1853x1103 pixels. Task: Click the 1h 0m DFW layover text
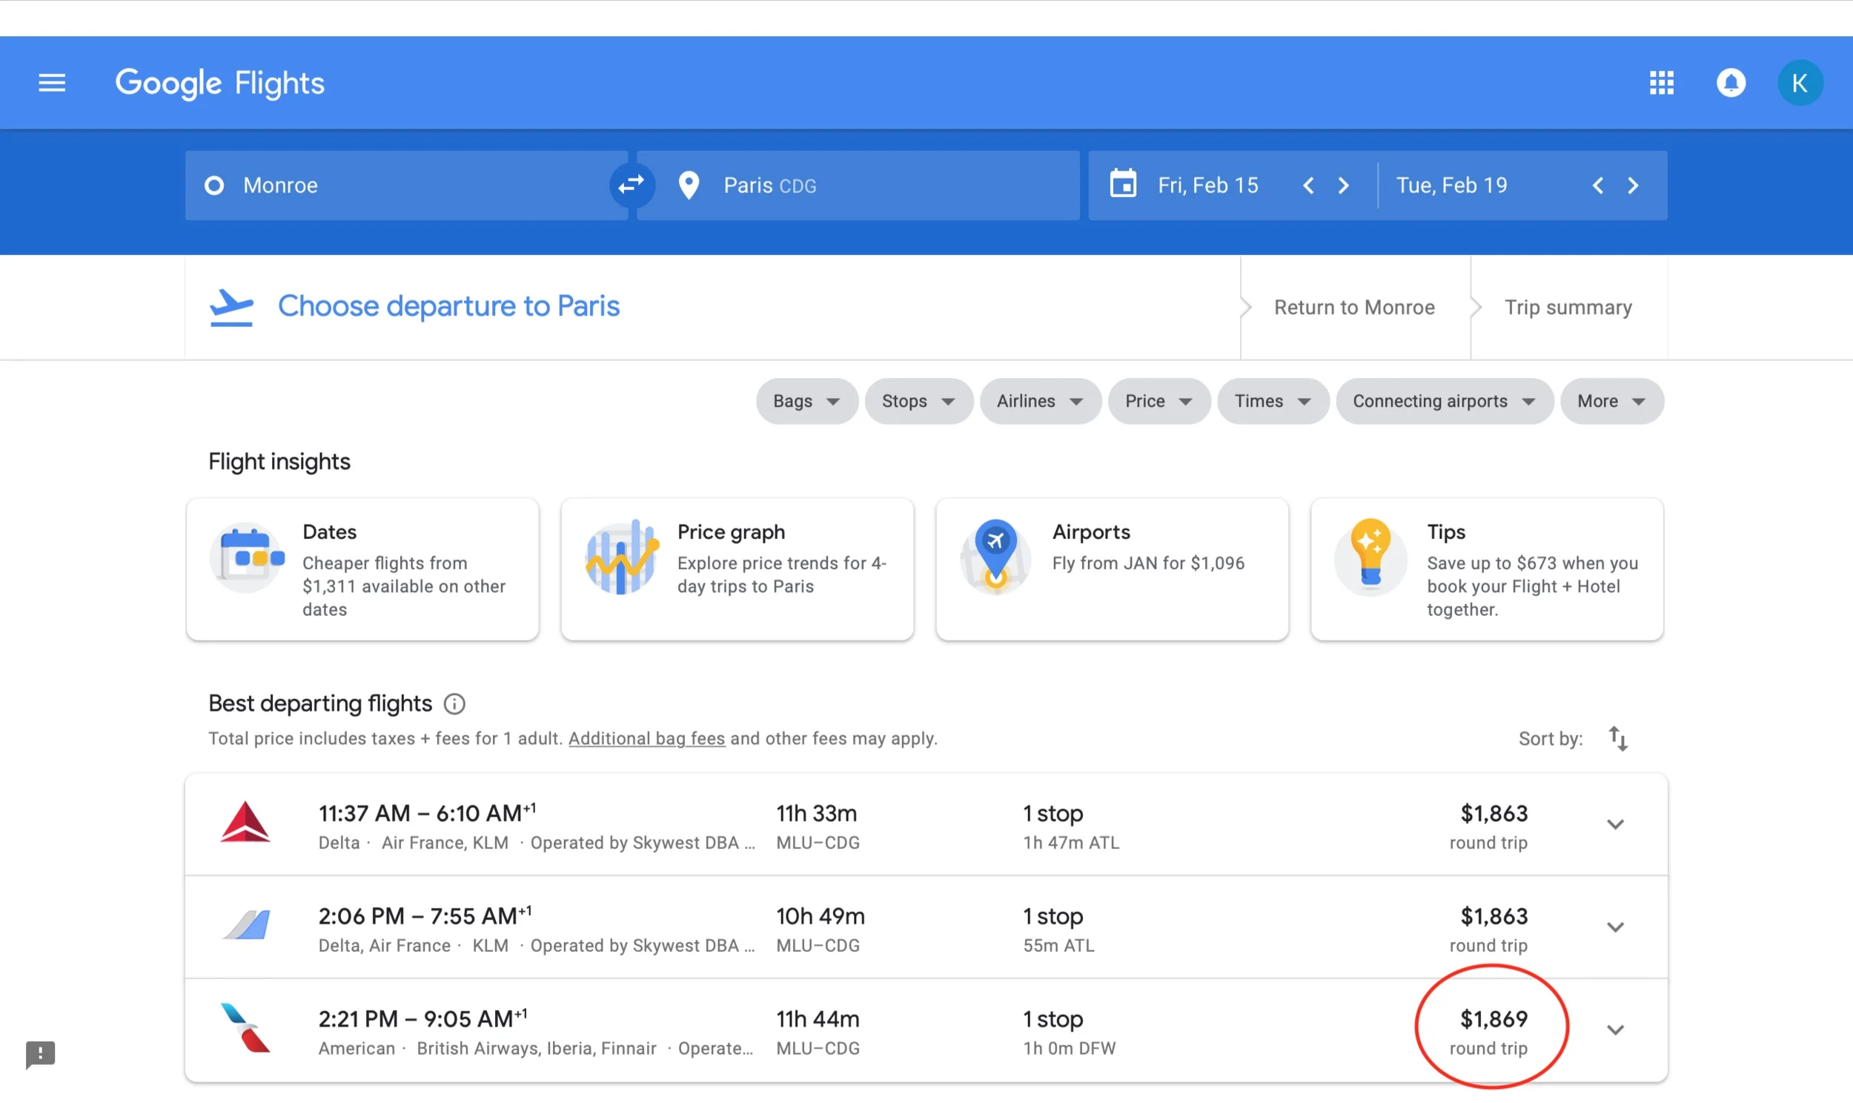click(1069, 1047)
